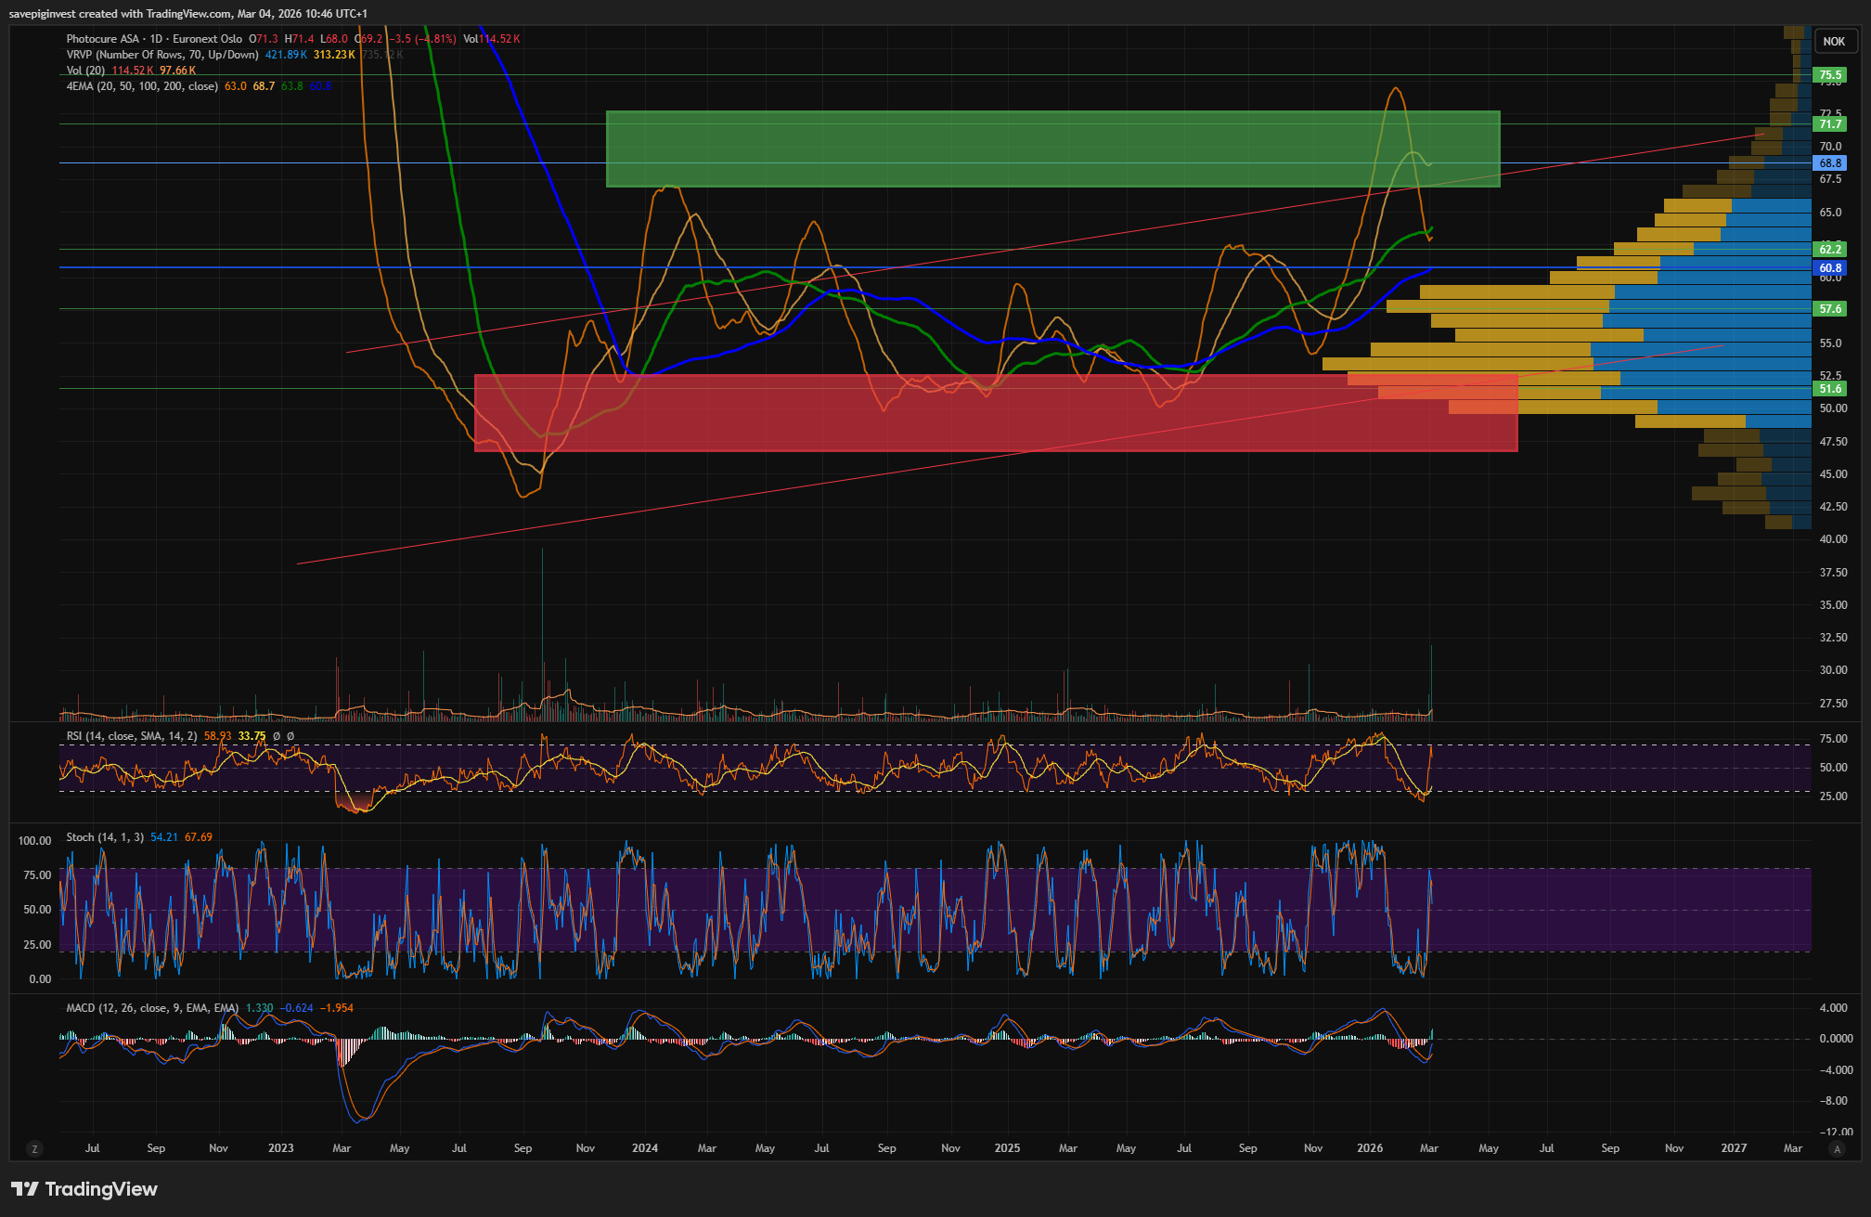Click the Stoch (14, 1, 3) legend

pos(104,837)
